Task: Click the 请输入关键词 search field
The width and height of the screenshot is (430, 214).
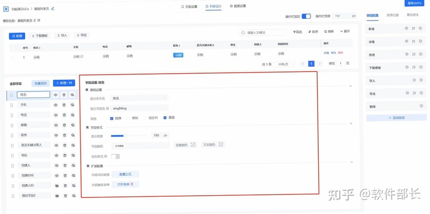Action: click(x=263, y=32)
